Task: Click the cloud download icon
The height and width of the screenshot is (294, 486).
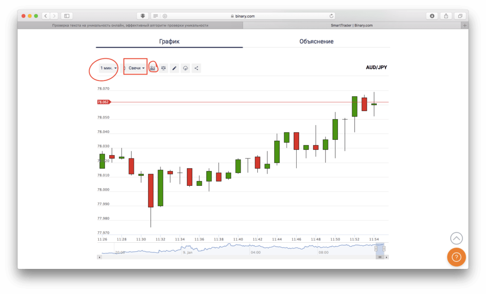Action: (186, 68)
